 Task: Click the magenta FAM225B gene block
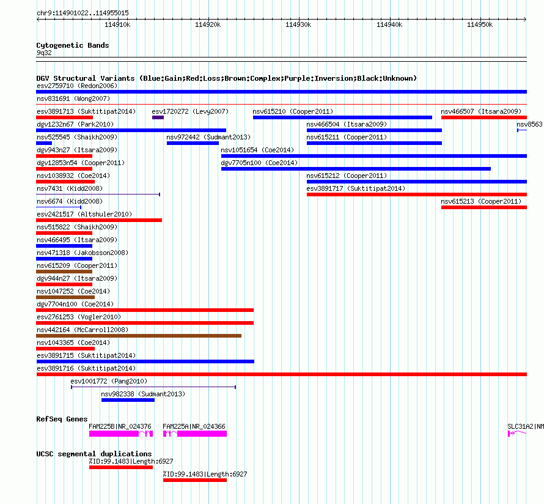[x=121, y=434]
